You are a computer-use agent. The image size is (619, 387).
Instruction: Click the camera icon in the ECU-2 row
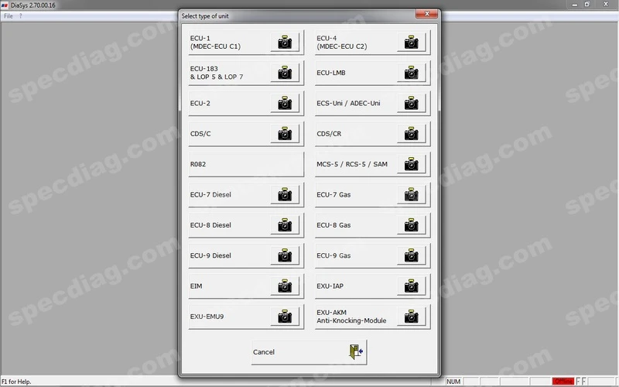(x=285, y=103)
